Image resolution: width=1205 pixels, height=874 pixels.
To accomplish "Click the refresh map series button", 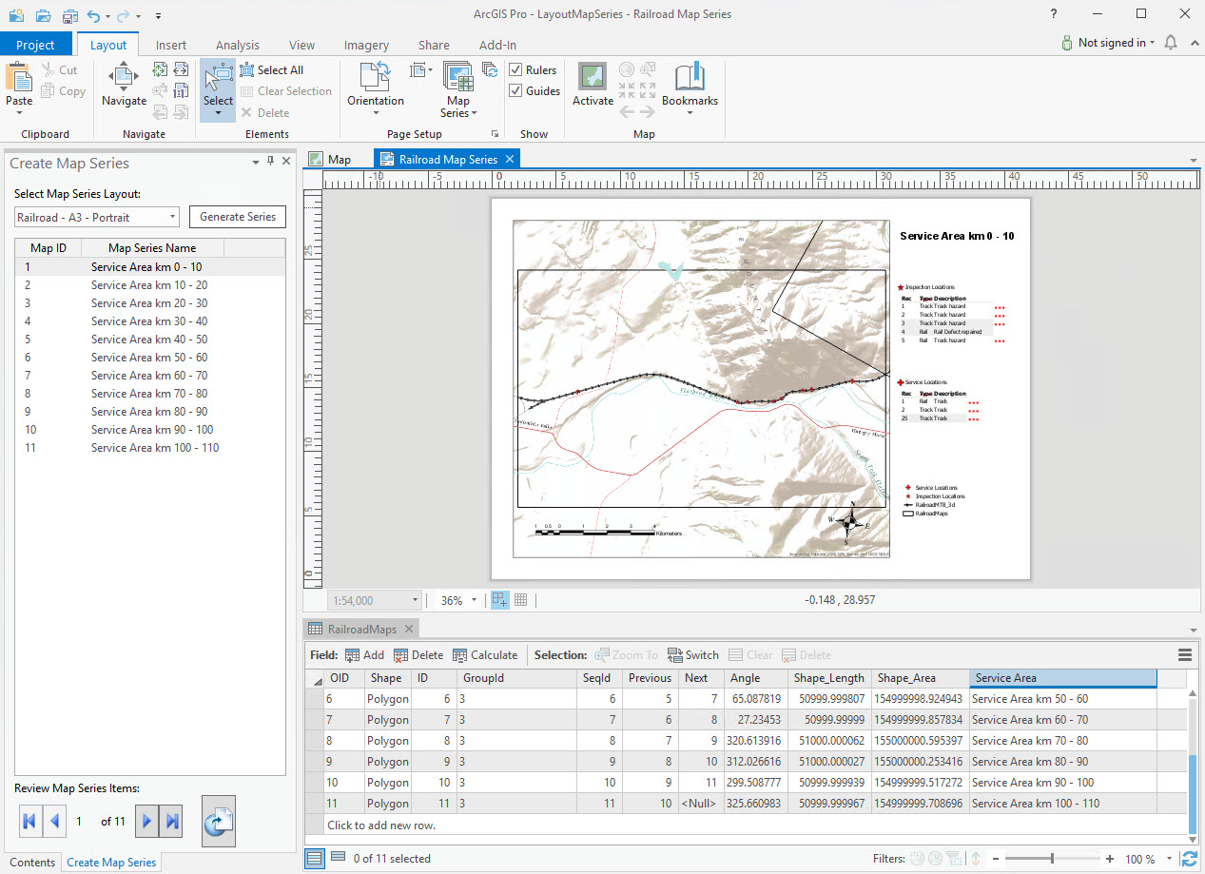I will coord(219,822).
